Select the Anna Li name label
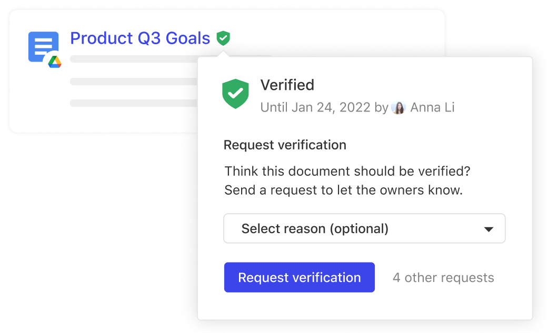This screenshot has width=548, height=333. point(433,107)
